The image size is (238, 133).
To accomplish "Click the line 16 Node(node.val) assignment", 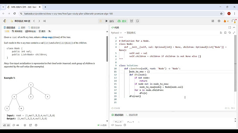I will (161, 87).
